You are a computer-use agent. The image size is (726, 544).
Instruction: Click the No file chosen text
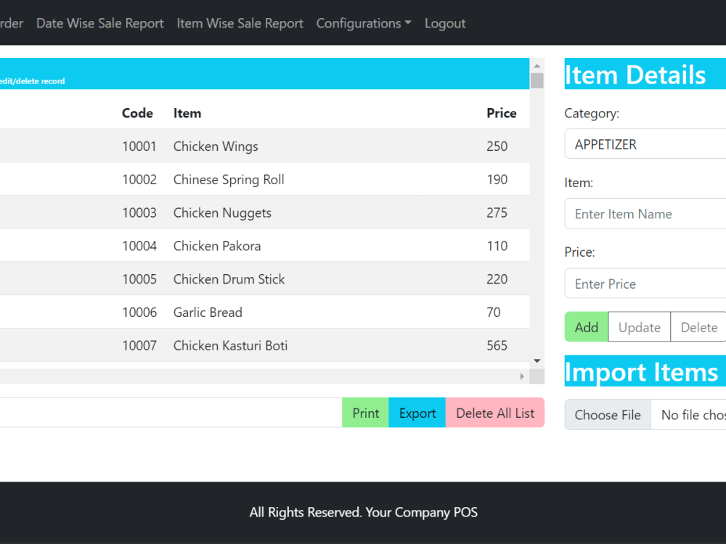click(x=693, y=415)
